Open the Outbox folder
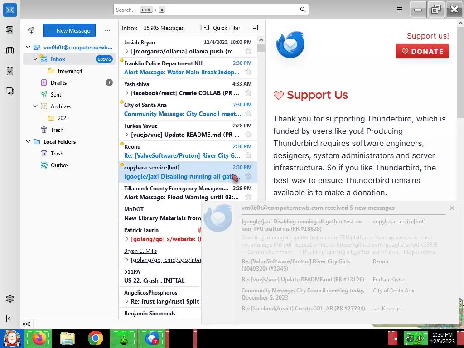This screenshot has height=348, width=464. pos(69,165)
